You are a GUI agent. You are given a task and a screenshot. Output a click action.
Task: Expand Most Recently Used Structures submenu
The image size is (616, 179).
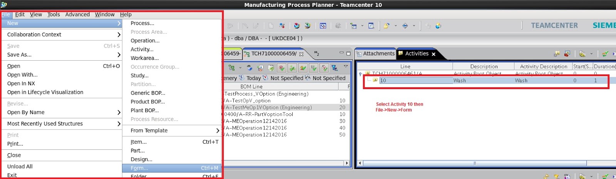(x=62, y=124)
